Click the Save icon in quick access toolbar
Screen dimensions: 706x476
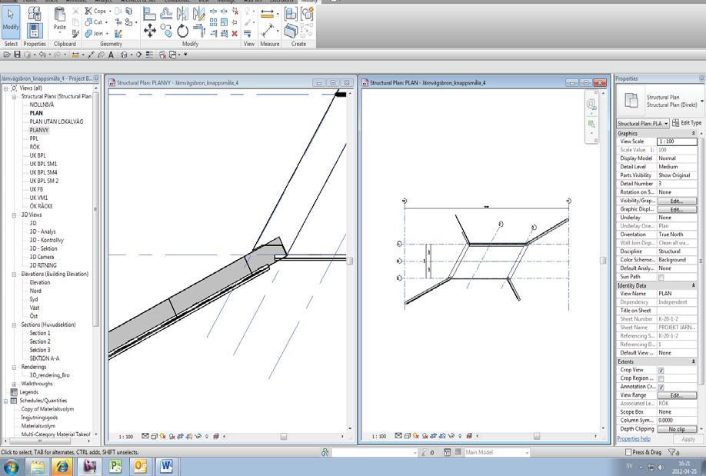point(17,55)
